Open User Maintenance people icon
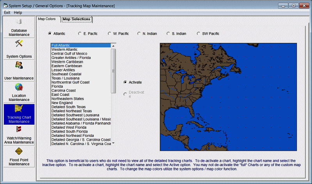Image resolution: width=312 pixels, height=184 pixels. 19,65
